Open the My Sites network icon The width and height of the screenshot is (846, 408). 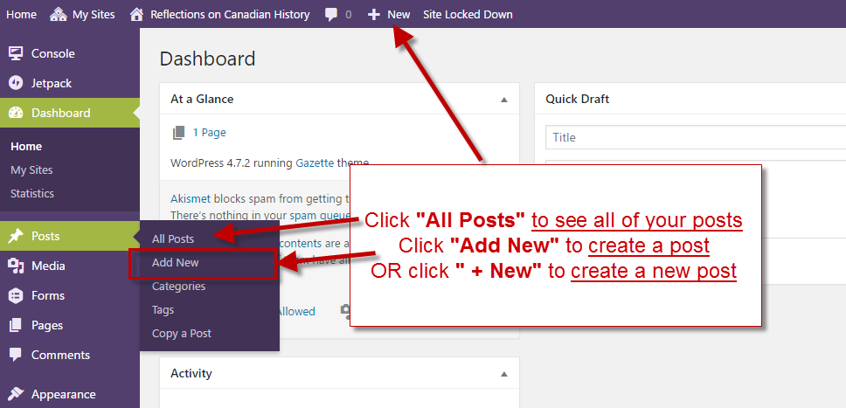(x=59, y=15)
